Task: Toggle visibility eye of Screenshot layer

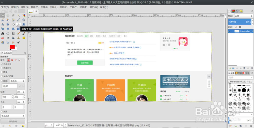Action: 229,31
